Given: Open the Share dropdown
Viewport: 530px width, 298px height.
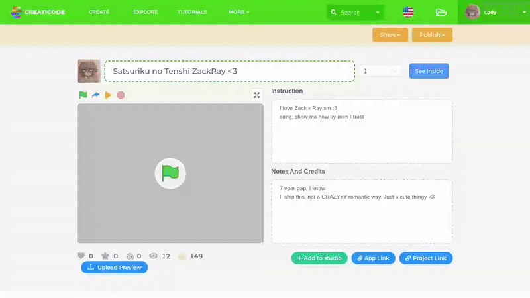Looking at the screenshot, I should [x=390, y=35].
